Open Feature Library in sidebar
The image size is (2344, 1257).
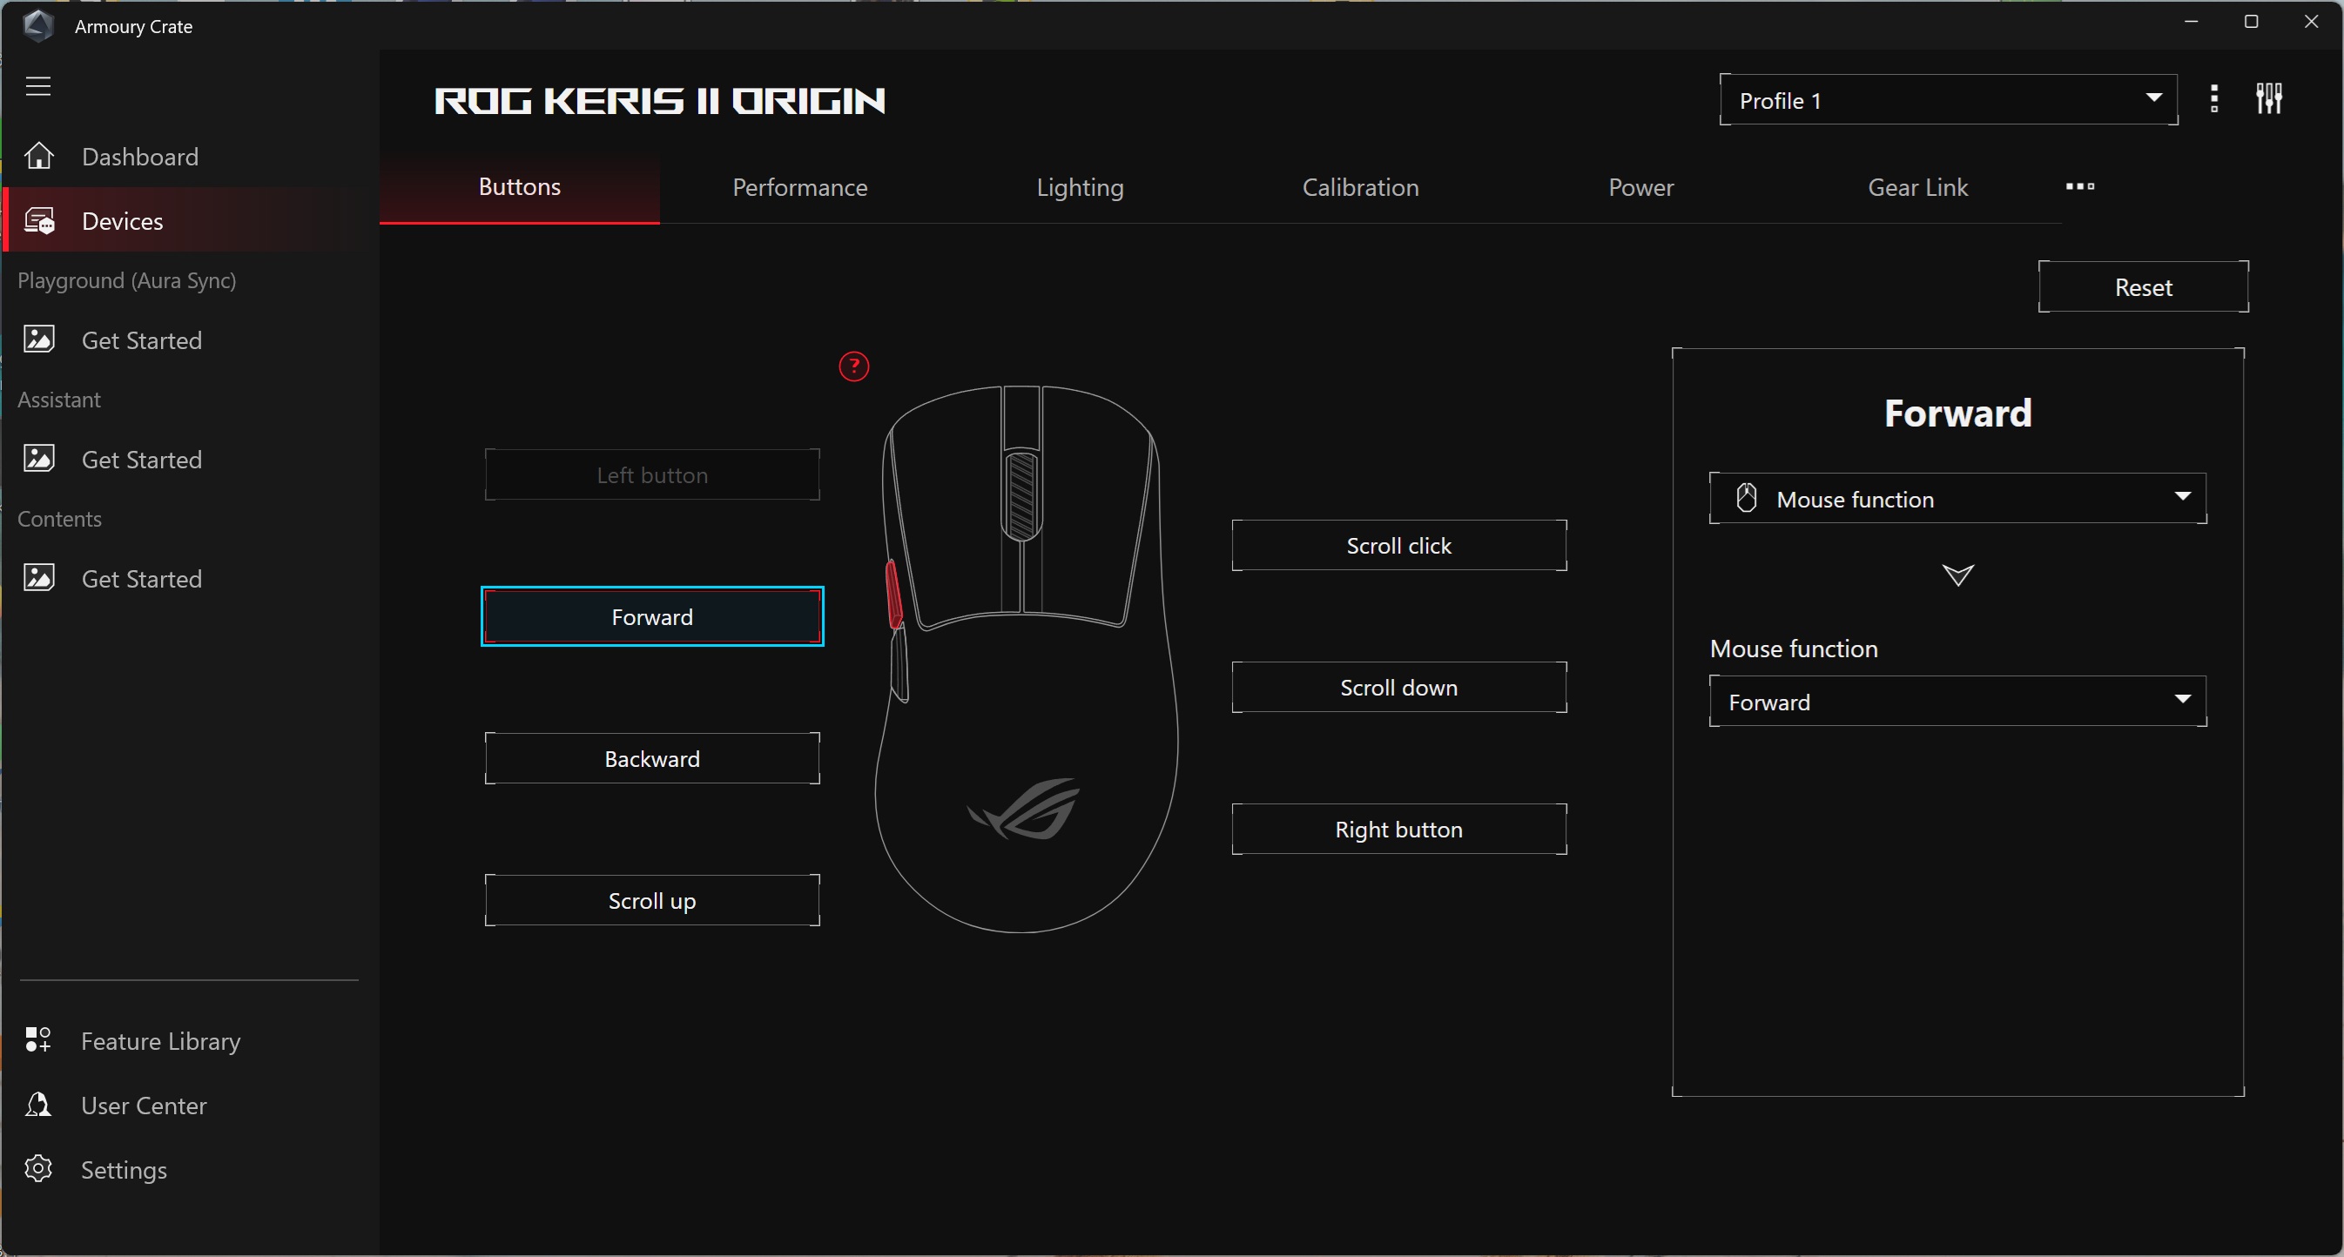point(189,1040)
